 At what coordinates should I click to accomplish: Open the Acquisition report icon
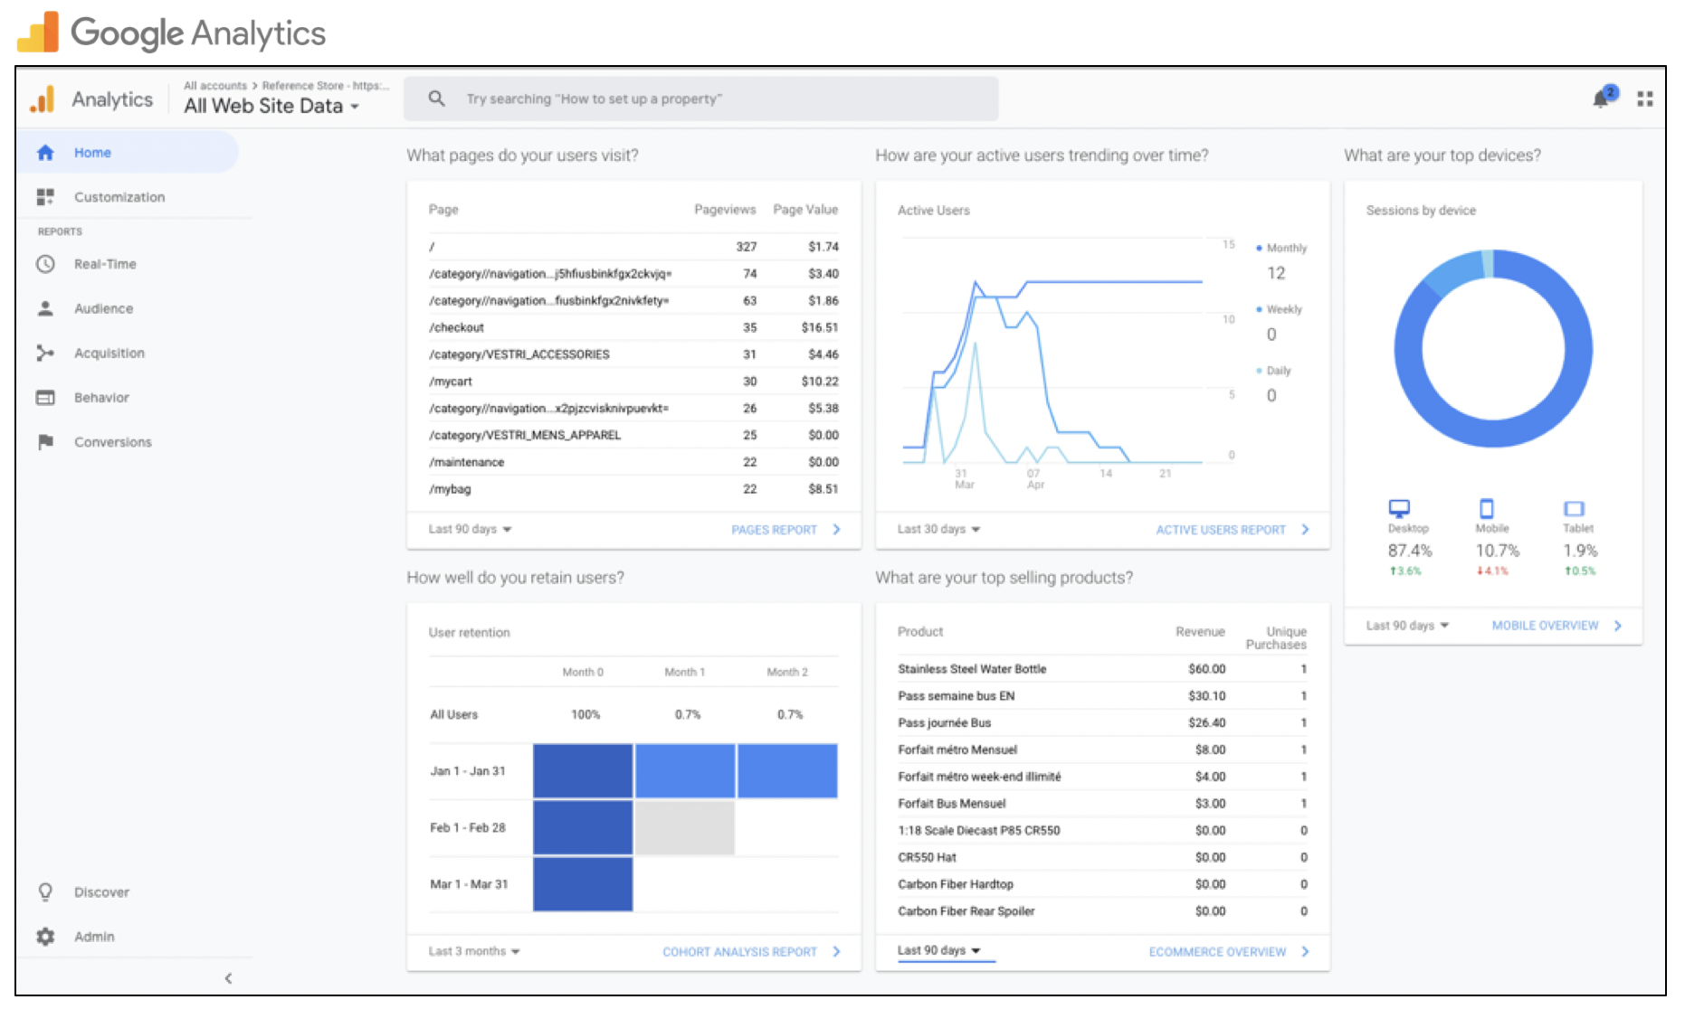[45, 353]
